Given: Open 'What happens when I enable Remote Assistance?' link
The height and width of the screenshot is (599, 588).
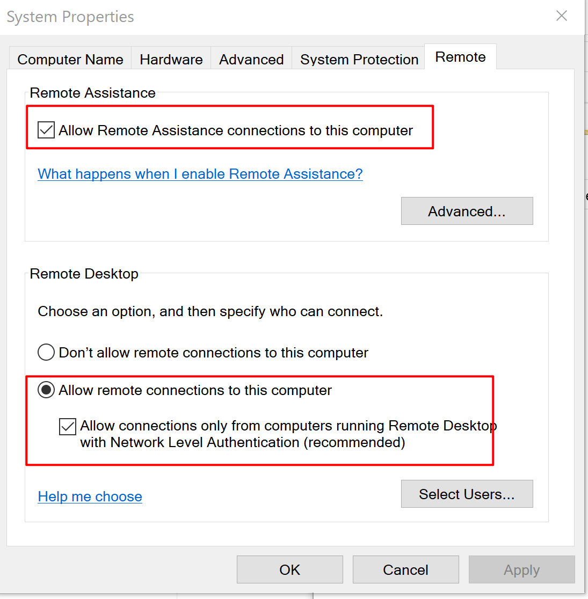Looking at the screenshot, I should click(200, 174).
